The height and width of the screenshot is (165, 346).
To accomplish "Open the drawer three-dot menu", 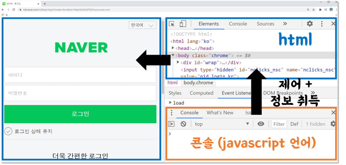I will pos(172,113).
